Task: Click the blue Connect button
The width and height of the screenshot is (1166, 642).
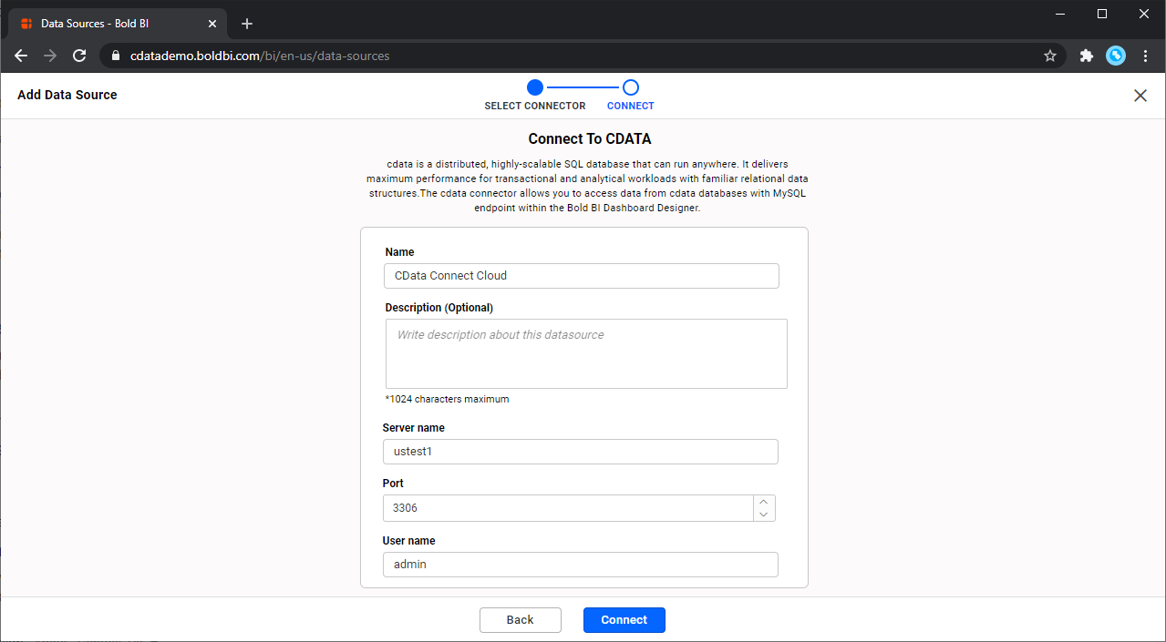Action: point(624,620)
